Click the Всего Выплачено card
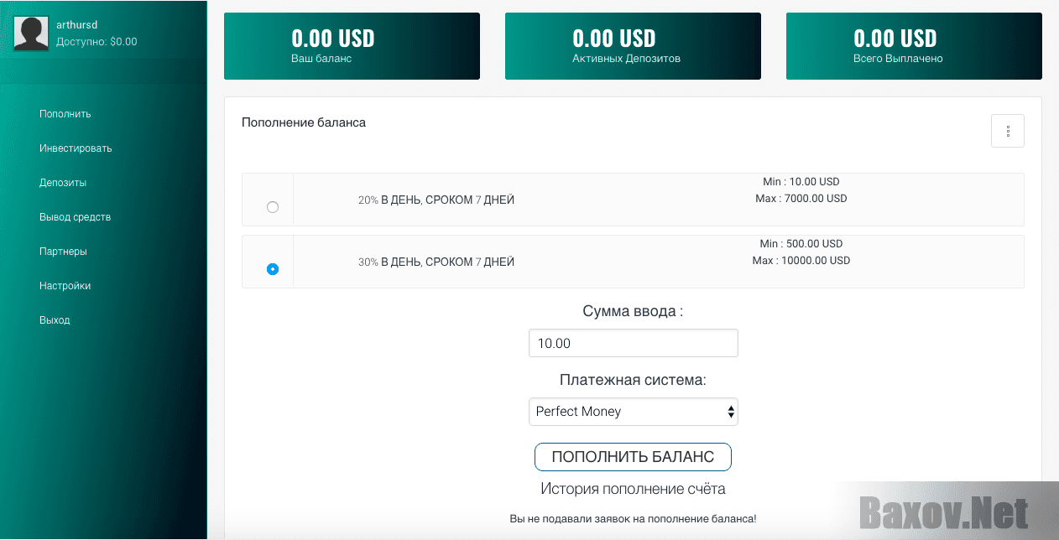Screen dimensions: 1059x540 (913, 45)
